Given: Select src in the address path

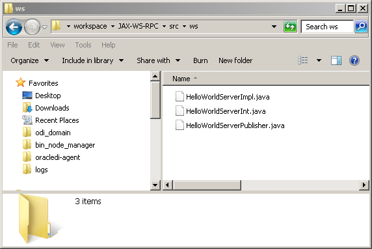Looking at the screenshot, I should coord(174,26).
